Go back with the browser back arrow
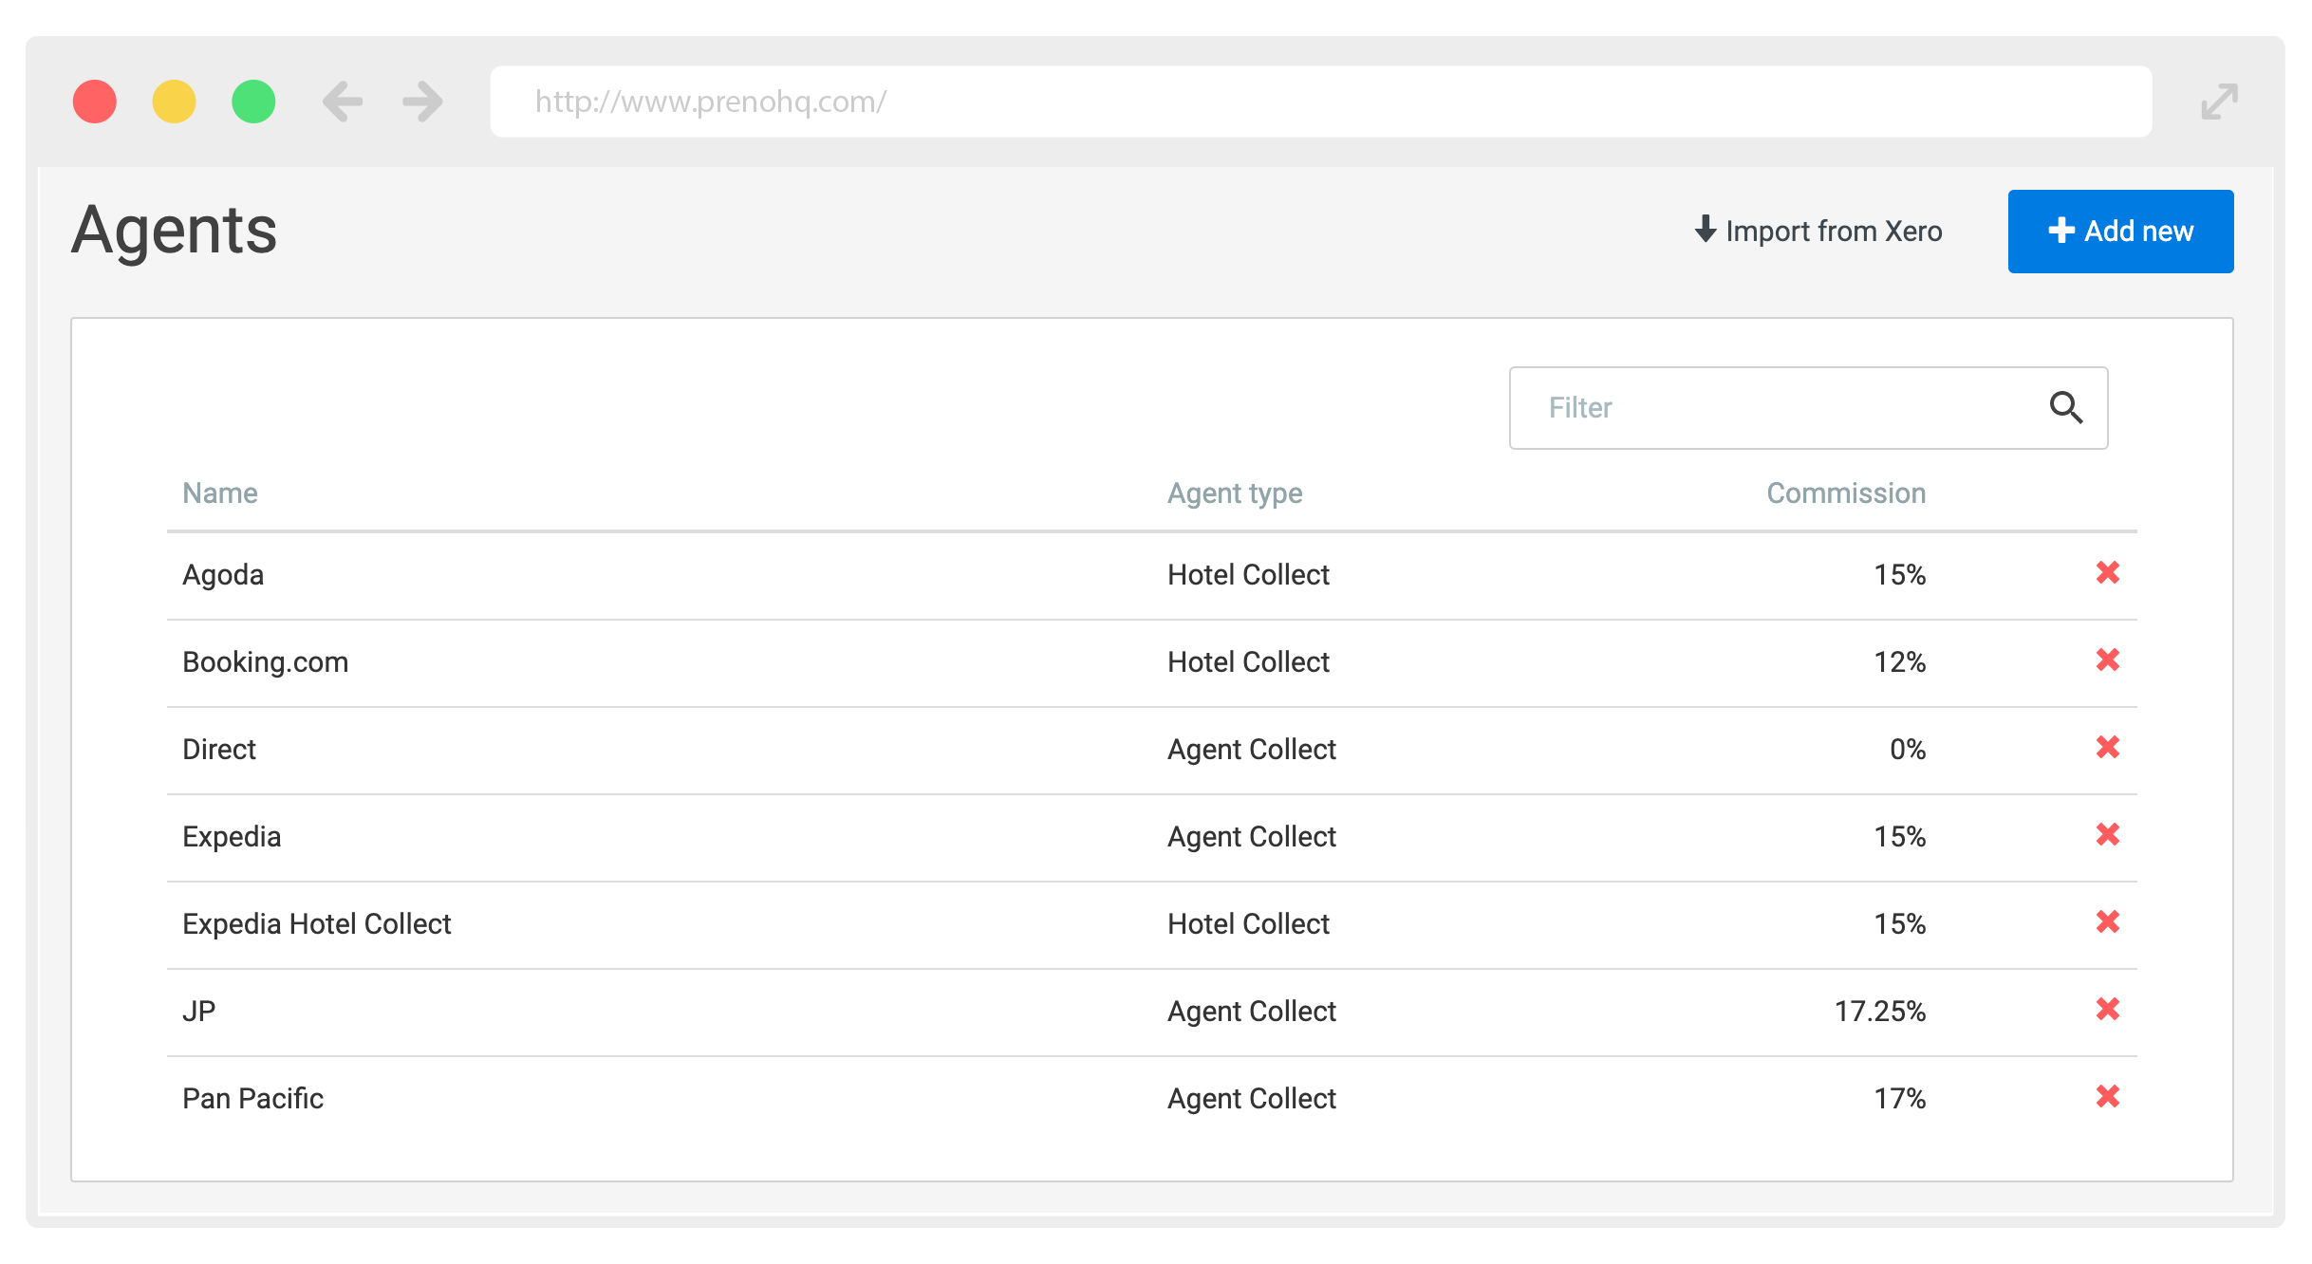This screenshot has height=1264, width=2312. tap(343, 102)
